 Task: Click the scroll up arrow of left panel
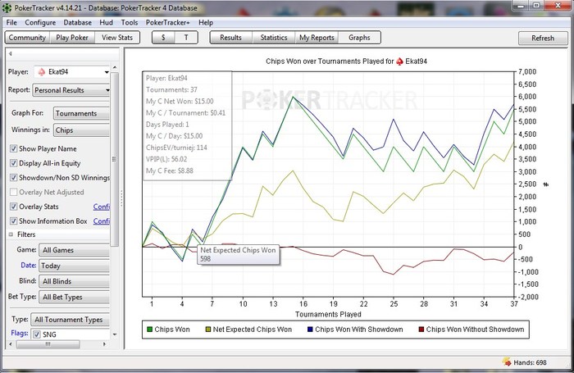pos(115,67)
